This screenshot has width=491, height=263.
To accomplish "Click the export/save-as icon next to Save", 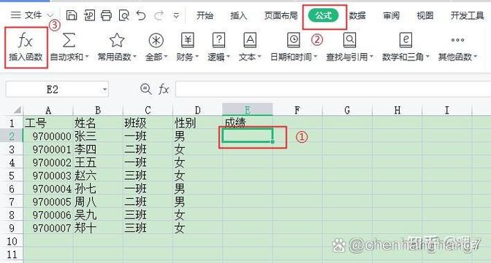I will [x=89, y=15].
